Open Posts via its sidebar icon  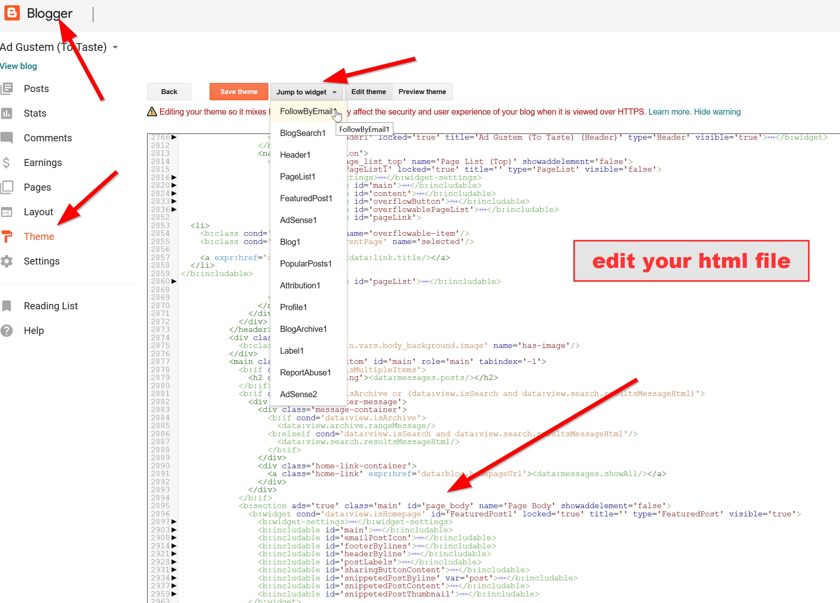point(7,89)
